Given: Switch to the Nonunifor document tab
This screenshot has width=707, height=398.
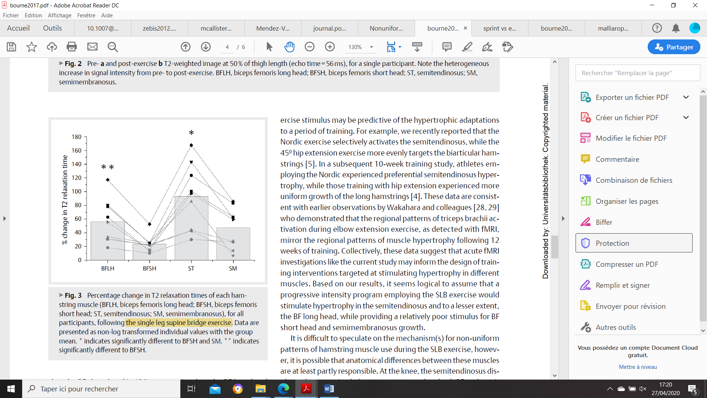Looking at the screenshot, I should click(x=386, y=28).
